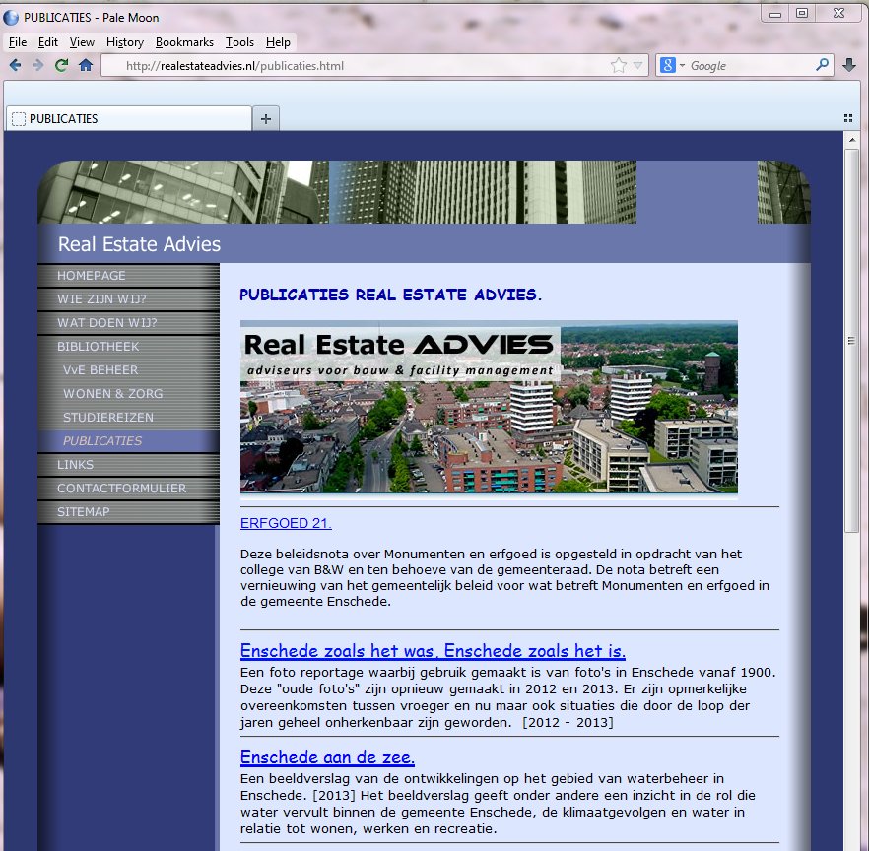The width and height of the screenshot is (869, 851).
Task: Expand the Google search engine dropdown
Action: point(672,66)
